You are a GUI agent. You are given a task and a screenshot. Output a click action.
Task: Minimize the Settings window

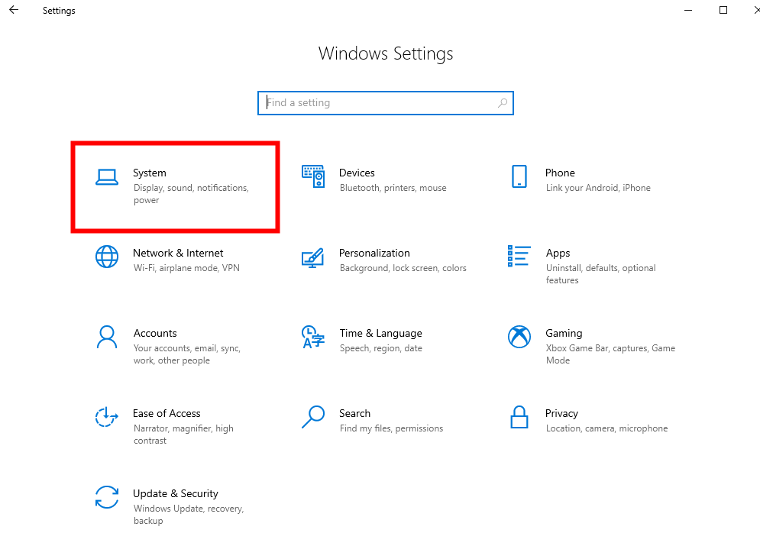coord(687,10)
